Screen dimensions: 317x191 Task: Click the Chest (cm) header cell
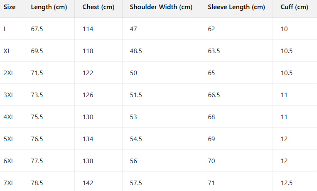[x=98, y=7]
